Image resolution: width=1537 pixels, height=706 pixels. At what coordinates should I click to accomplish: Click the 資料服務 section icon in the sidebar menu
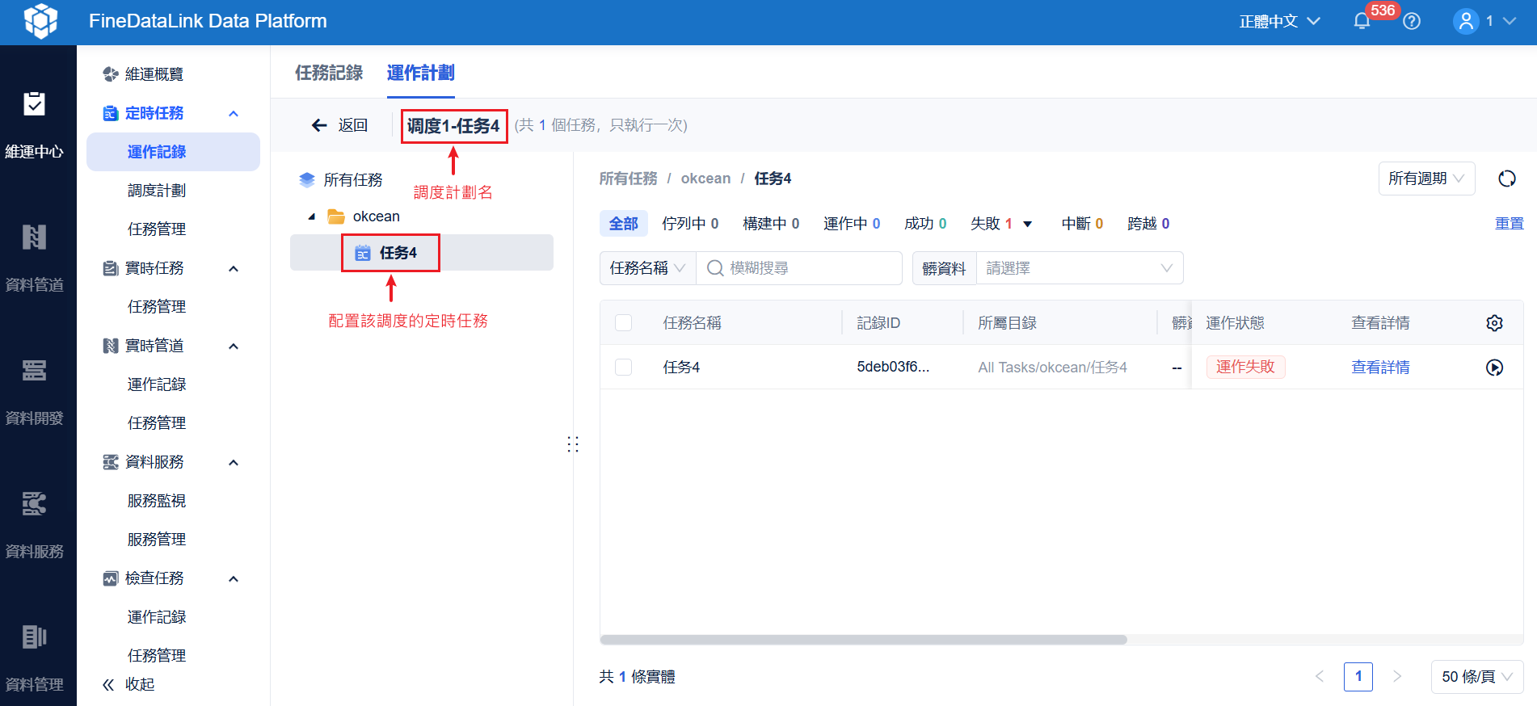(x=111, y=462)
